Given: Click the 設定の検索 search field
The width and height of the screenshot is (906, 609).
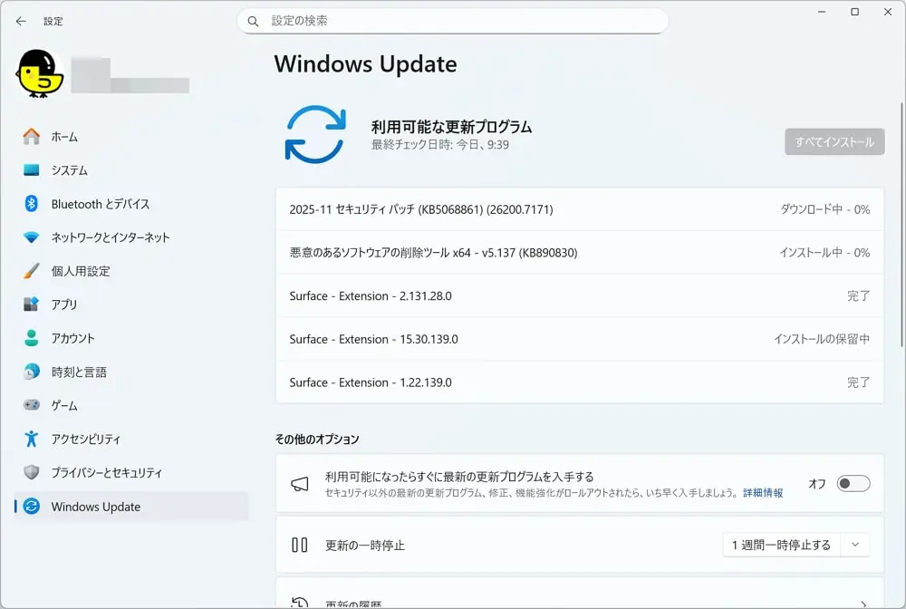Looking at the screenshot, I should tap(453, 20).
